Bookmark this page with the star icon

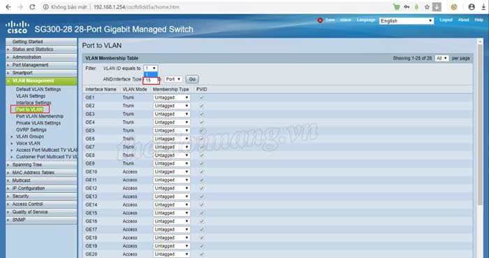[x=427, y=7]
